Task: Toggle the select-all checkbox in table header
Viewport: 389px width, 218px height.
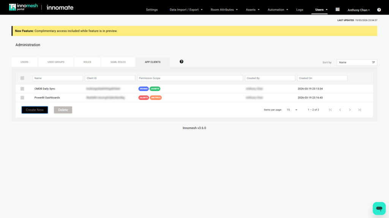Action: click(22, 78)
